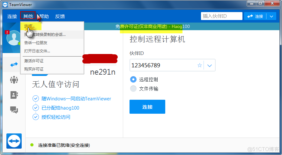
Task: Click the red notification badge showing 2
Action: click(7, 32)
